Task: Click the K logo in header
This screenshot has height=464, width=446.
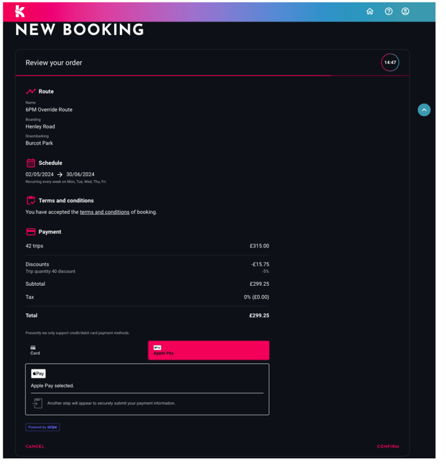Action: coord(20,11)
